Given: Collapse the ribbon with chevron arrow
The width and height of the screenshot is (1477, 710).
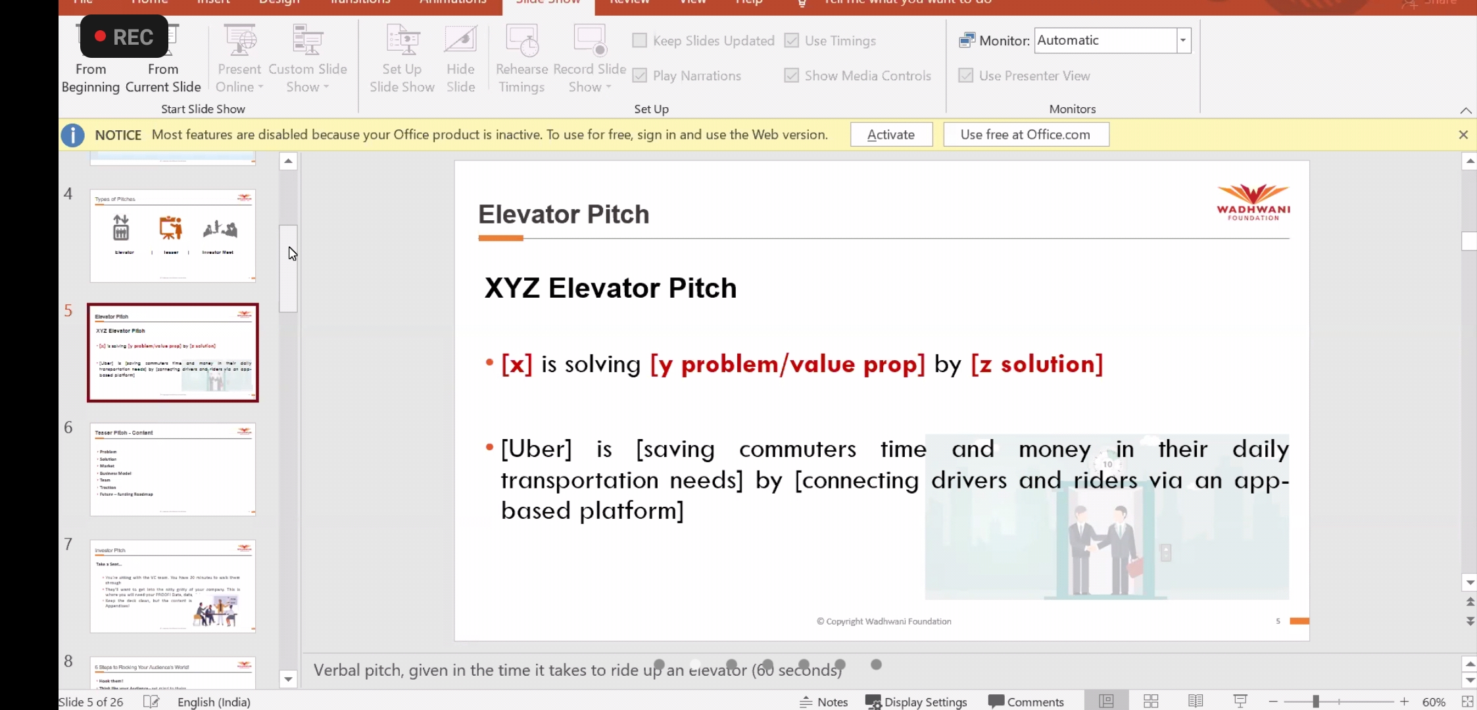Looking at the screenshot, I should click(1466, 110).
